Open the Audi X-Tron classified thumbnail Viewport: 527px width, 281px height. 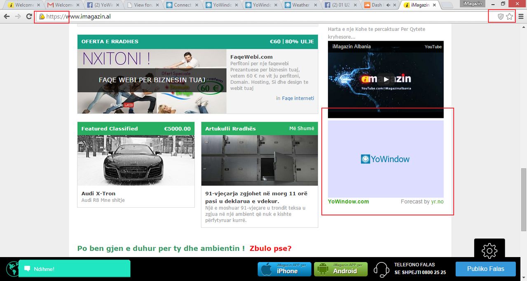136,160
